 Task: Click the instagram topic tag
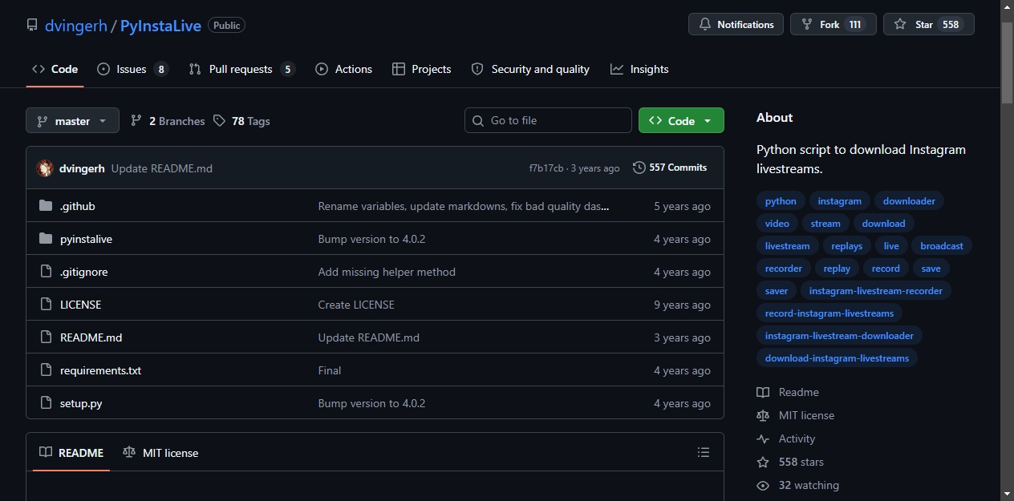pyautogui.click(x=839, y=201)
